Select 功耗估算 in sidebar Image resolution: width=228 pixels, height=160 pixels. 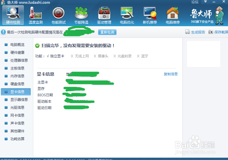(x=17, y=139)
